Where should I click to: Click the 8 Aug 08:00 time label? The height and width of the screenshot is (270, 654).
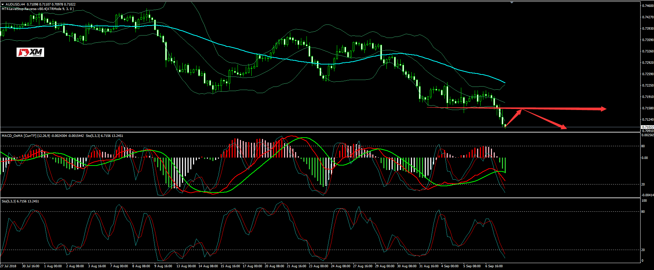141,266
